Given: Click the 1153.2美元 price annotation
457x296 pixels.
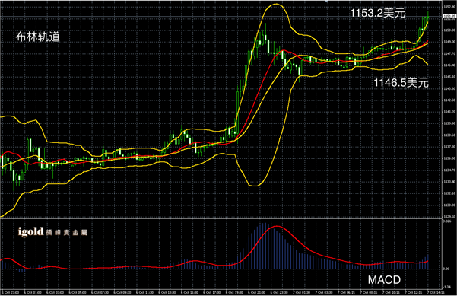Looking at the screenshot, I should 378,13.
